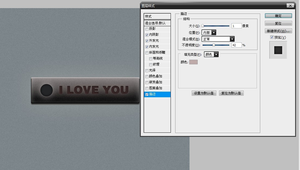Enable the 斜面和浮雕 bevel checkbox
The image size is (300, 170).
pyautogui.click(x=147, y=53)
